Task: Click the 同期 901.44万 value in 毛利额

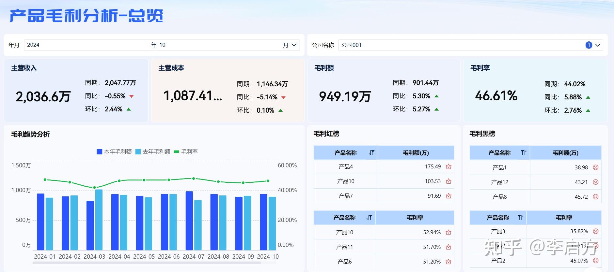Action: (x=426, y=83)
